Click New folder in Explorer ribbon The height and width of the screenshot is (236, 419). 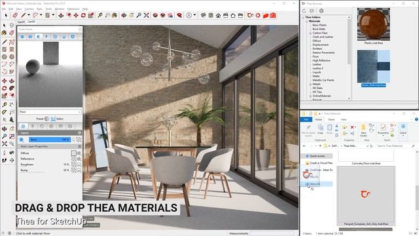coord(363,130)
